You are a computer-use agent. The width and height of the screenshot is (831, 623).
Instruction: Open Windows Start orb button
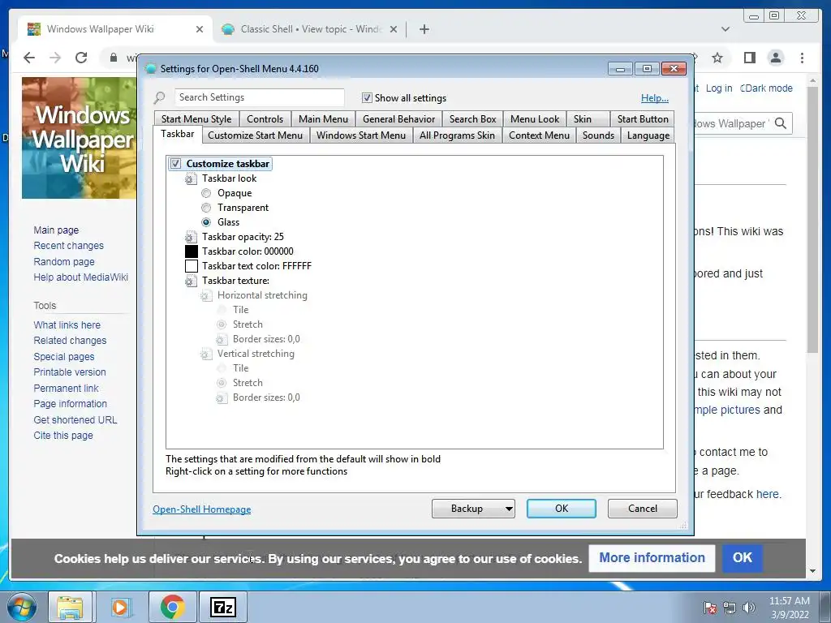coord(22,607)
